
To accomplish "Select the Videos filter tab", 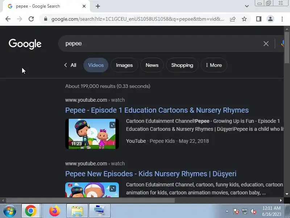I will 96,65.
